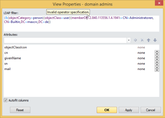Image resolution: width=165 pixels, height=118 pixels.
Task: Click the 'none' value of mail row
Action: (x=141, y=69)
